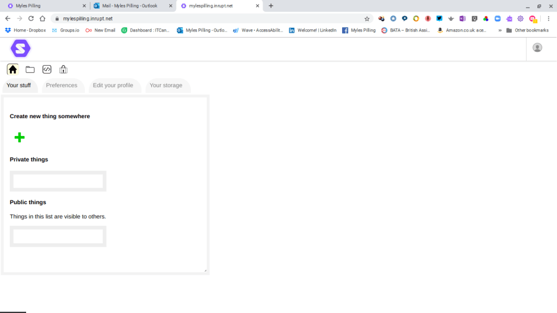Bookmark page with star icon
Screen dimensions: 557x313
367,19
